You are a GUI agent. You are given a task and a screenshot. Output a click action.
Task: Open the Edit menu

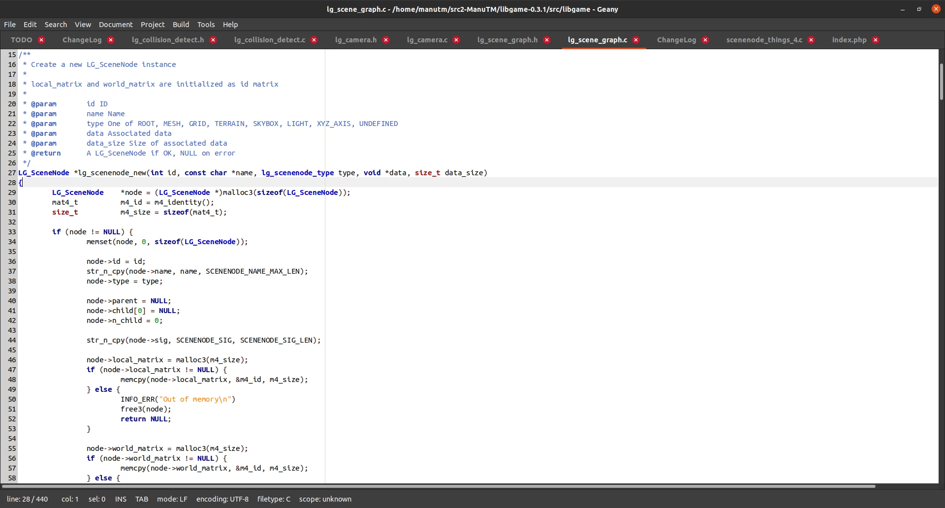(x=30, y=24)
